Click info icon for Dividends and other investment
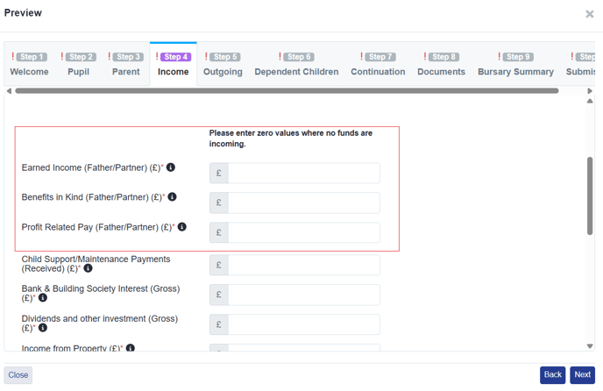 coord(43,328)
